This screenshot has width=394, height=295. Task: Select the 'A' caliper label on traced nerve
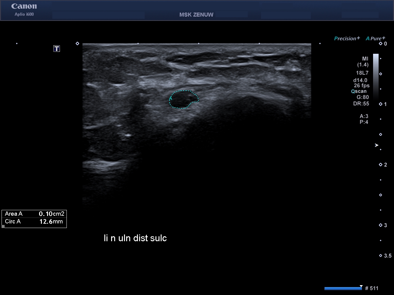(171, 99)
